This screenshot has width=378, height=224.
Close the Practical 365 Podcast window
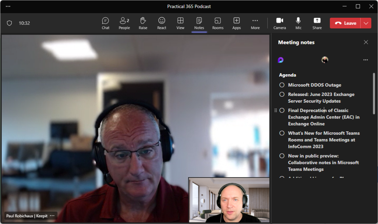pyautogui.click(x=371, y=6)
